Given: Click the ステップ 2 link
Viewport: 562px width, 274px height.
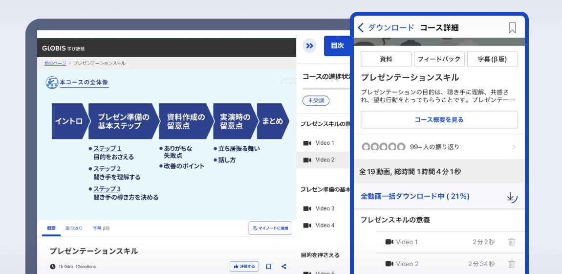Looking at the screenshot, I should pyautogui.click(x=107, y=169).
